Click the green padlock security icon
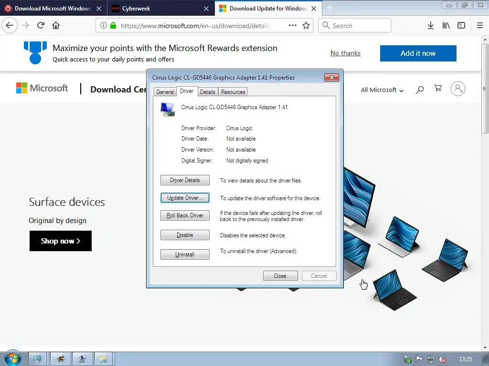The height and width of the screenshot is (366, 489). click(113, 26)
